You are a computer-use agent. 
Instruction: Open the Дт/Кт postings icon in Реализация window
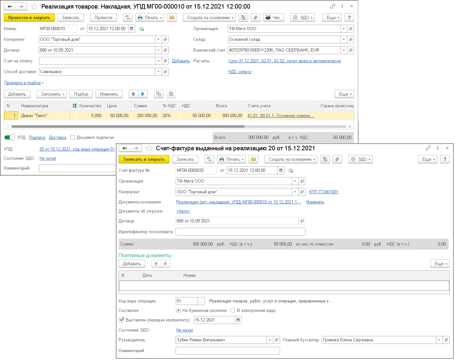pyautogui.click(x=128, y=17)
